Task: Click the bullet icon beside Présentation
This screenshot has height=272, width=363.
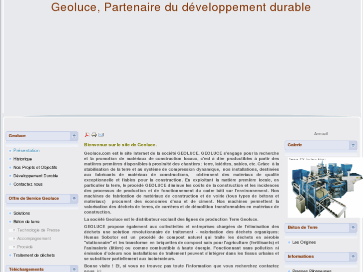Action: pyautogui.click(x=10, y=151)
